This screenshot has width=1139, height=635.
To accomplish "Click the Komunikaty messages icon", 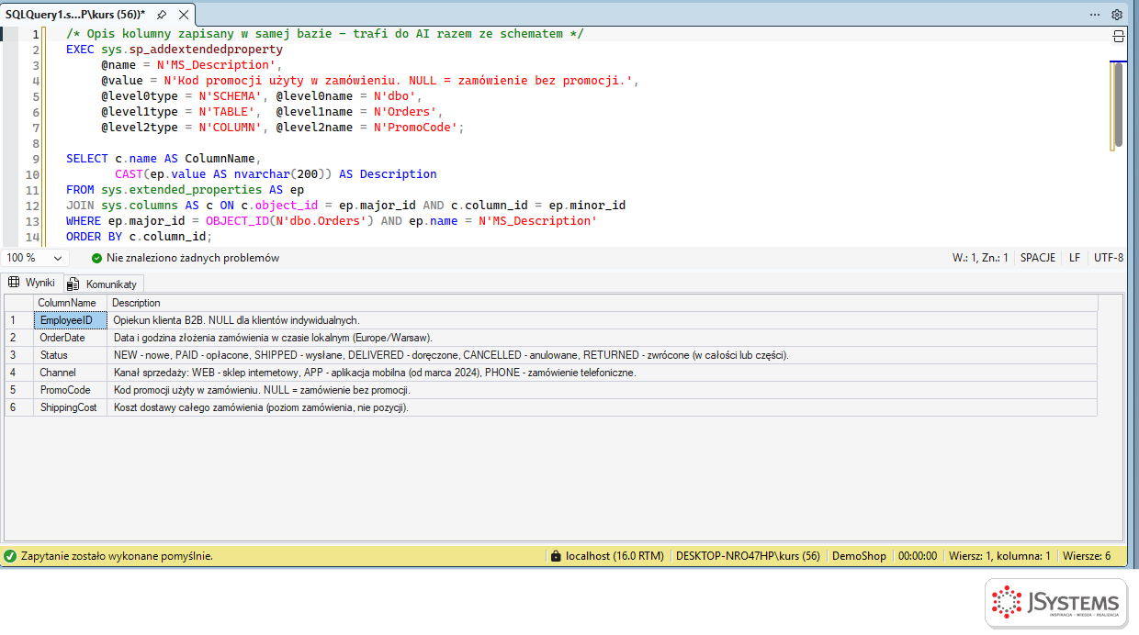I will click(73, 284).
